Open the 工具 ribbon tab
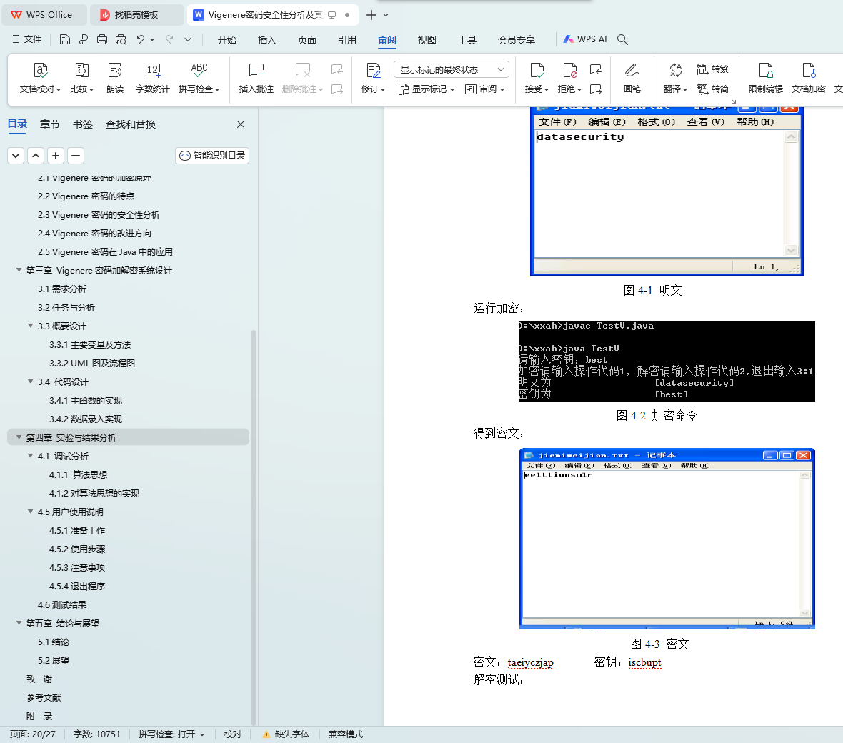This screenshot has height=743, width=843. [467, 40]
